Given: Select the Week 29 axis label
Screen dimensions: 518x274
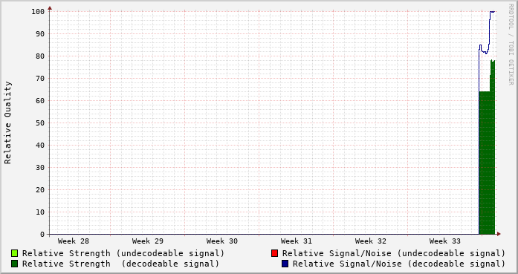Looking at the screenshot, I should click(x=148, y=241).
